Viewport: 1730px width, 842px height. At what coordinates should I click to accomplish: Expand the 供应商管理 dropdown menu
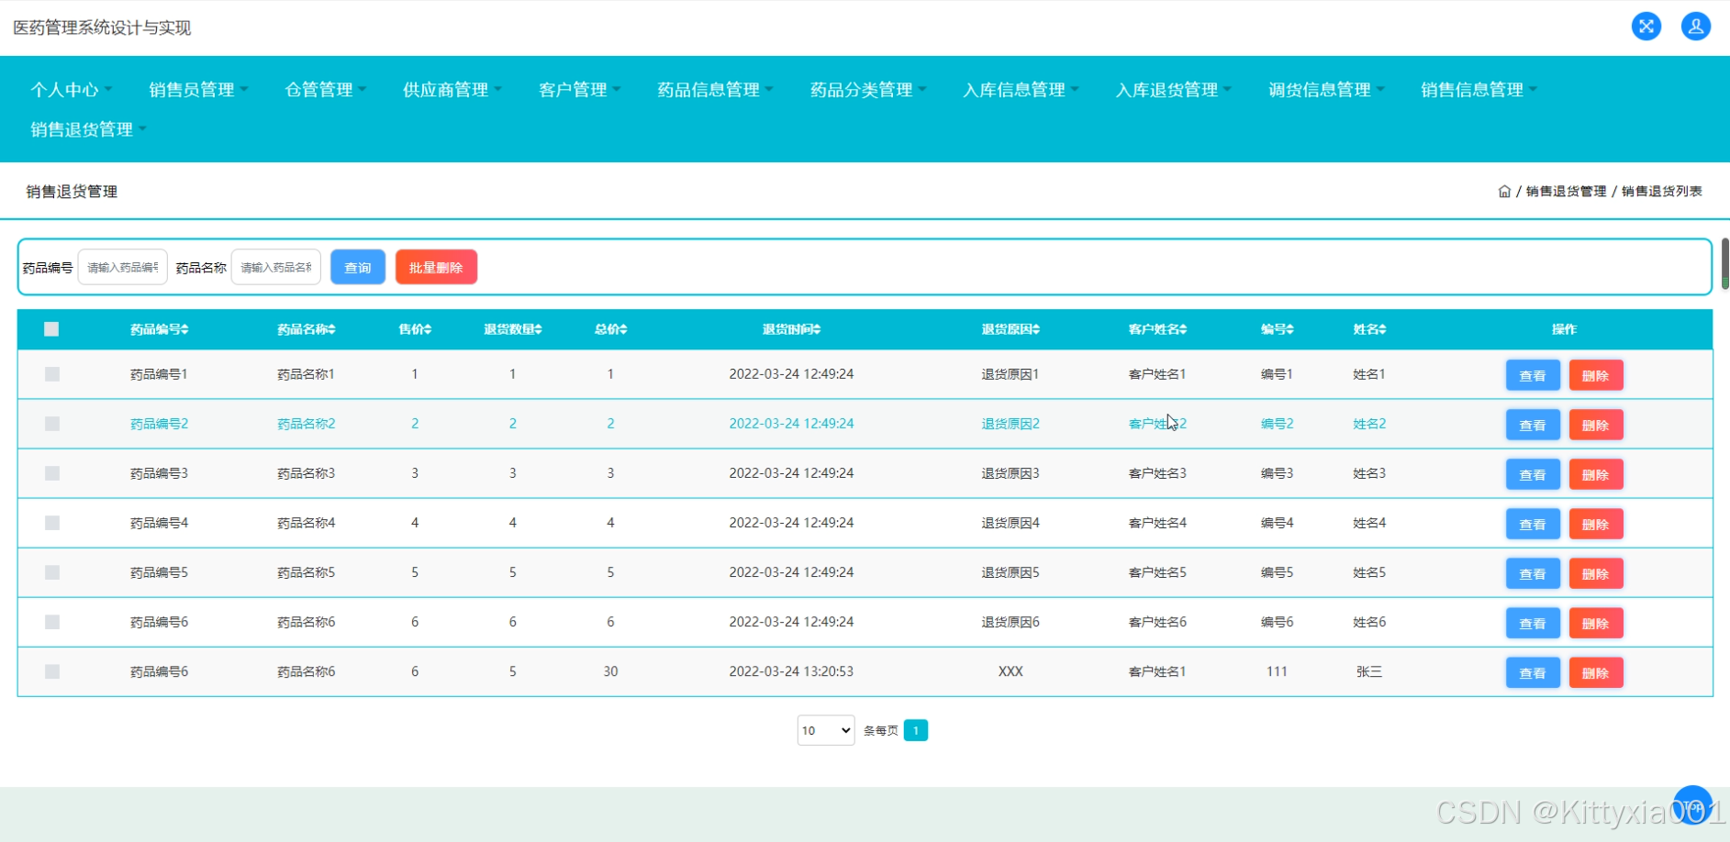[452, 90]
